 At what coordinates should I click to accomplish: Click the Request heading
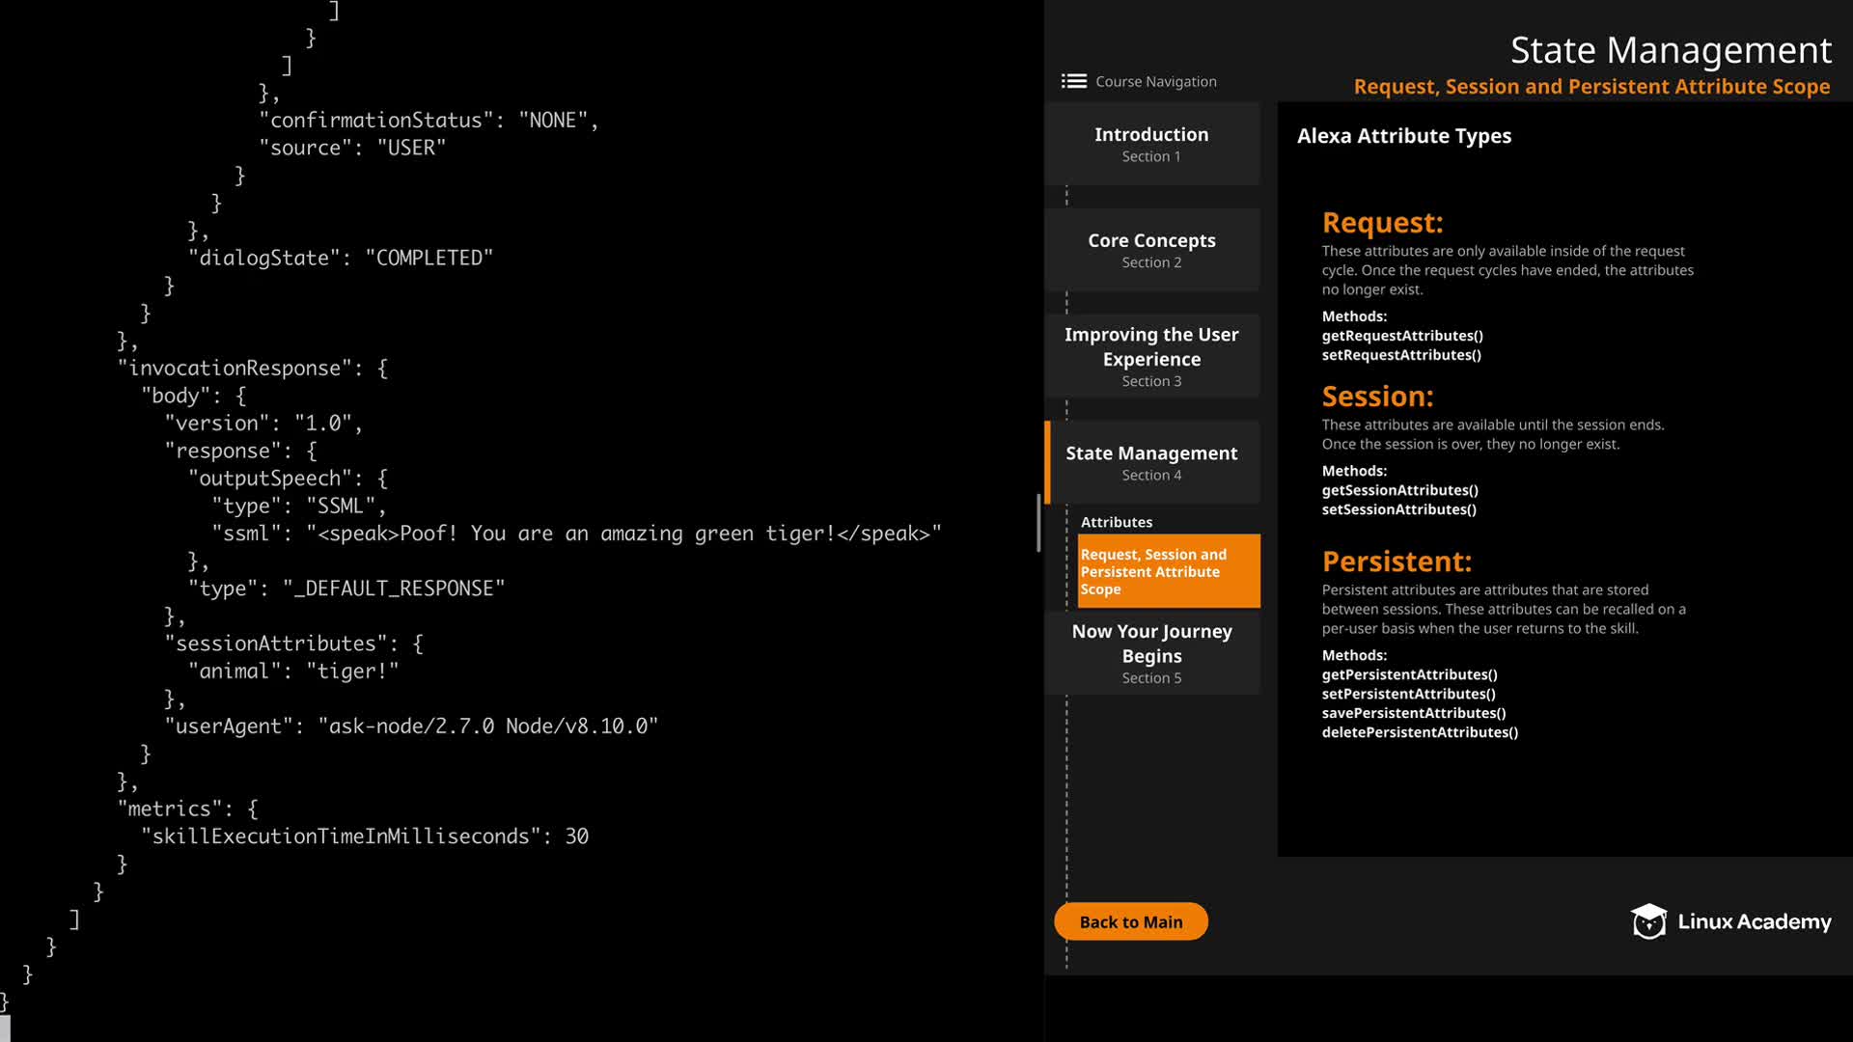tap(1382, 223)
